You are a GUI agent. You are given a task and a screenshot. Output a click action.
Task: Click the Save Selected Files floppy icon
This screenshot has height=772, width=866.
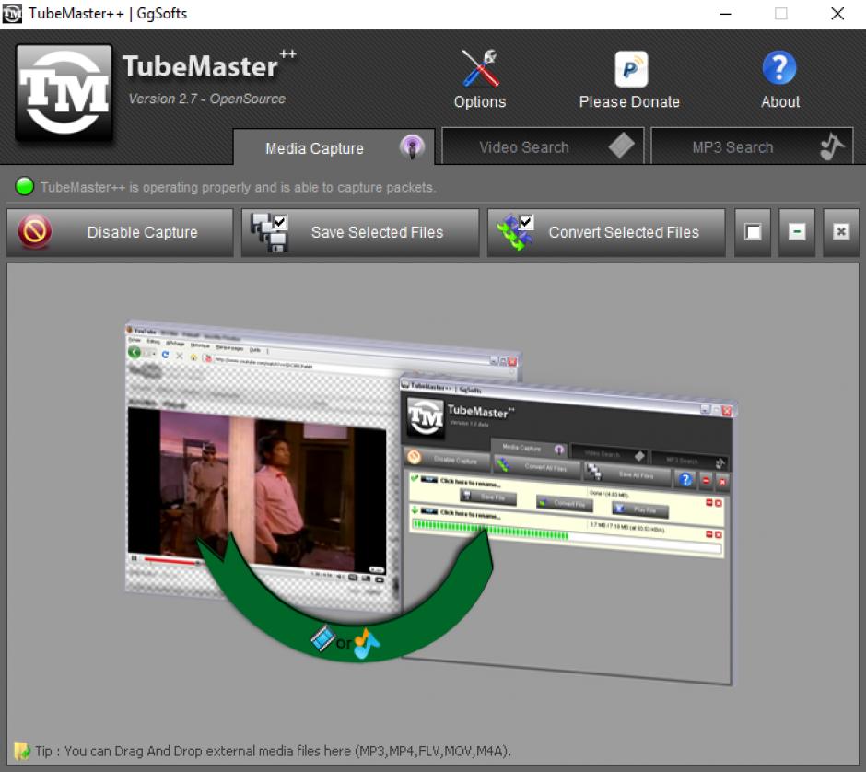click(x=270, y=233)
